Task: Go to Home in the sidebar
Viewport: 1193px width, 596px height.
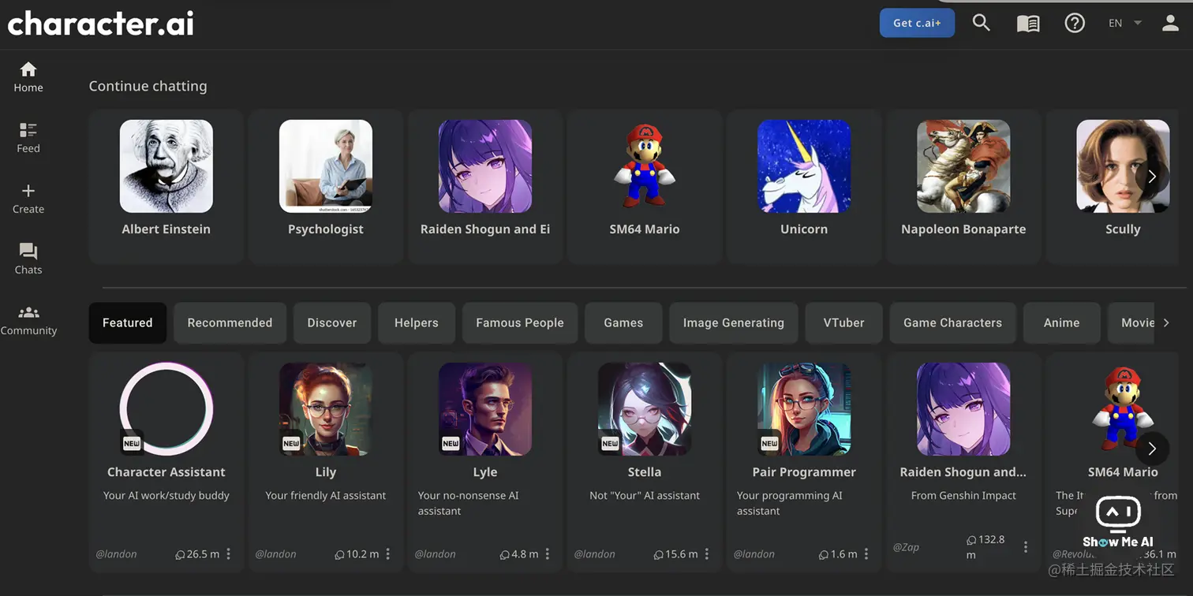Action: pos(28,77)
